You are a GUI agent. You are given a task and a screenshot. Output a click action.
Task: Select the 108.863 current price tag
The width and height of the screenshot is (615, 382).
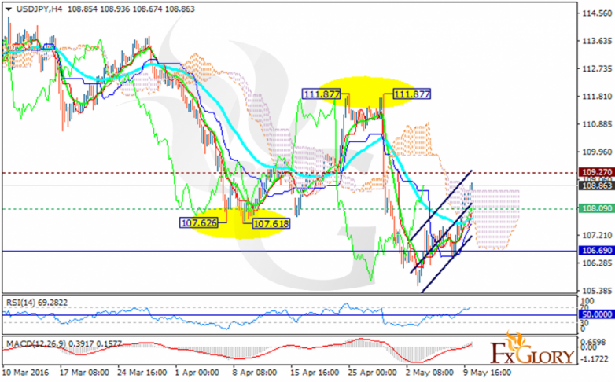point(597,185)
